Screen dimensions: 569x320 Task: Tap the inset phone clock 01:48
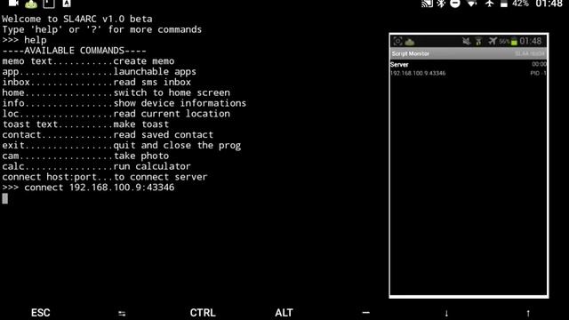pyautogui.click(x=531, y=41)
